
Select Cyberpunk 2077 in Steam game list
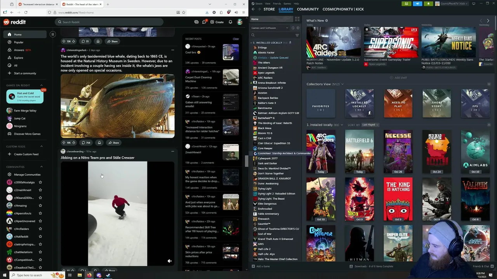[268, 158]
